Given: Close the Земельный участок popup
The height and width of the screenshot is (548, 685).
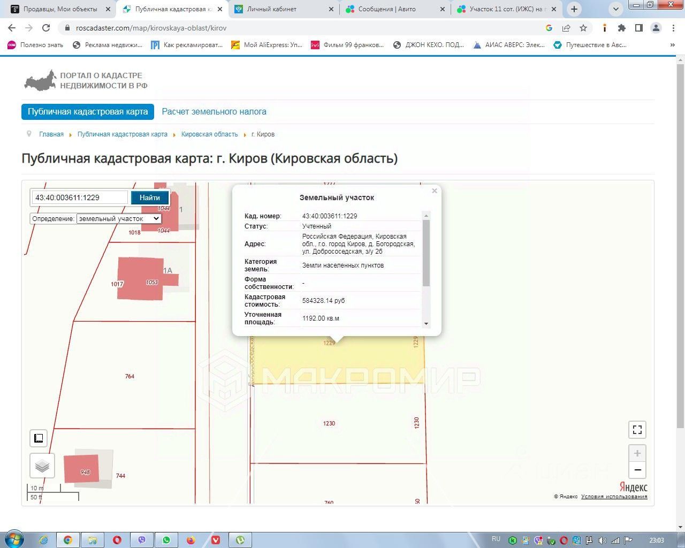Looking at the screenshot, I should click(x=435, y=191).
